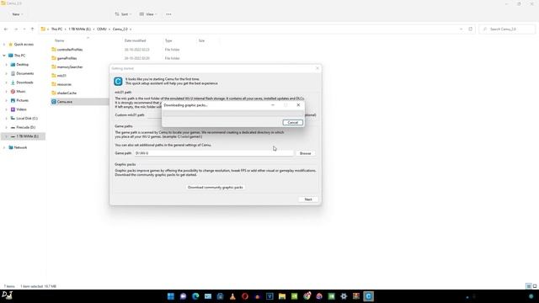Minimize the Downloading graphic packs dialog

(x=273, y=105)
